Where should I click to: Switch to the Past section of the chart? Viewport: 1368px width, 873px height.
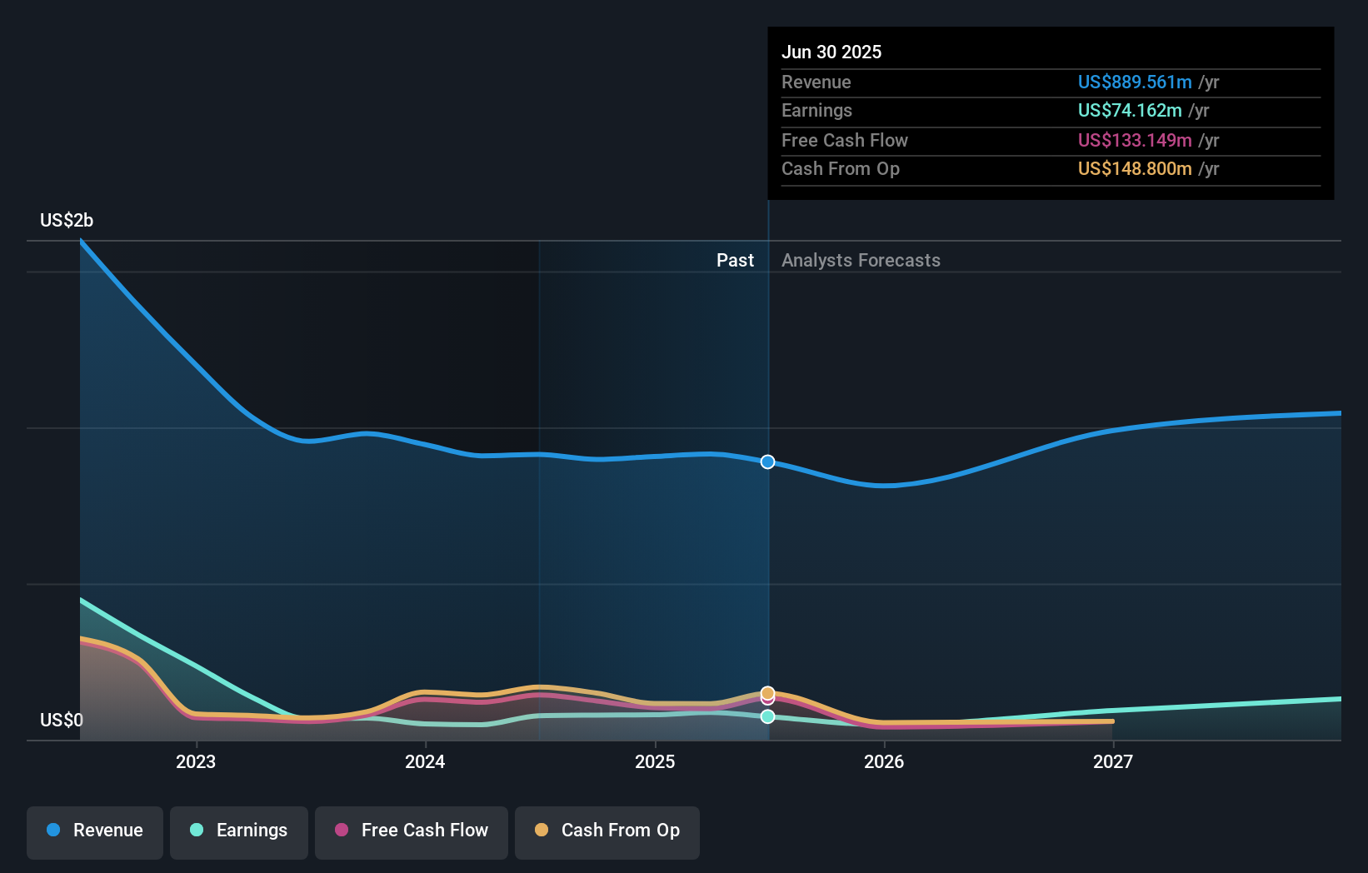pos(735,260)
